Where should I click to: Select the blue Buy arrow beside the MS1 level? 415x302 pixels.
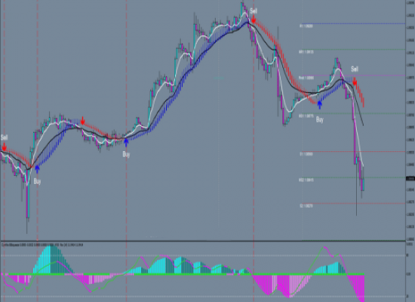tap(320, 105)
